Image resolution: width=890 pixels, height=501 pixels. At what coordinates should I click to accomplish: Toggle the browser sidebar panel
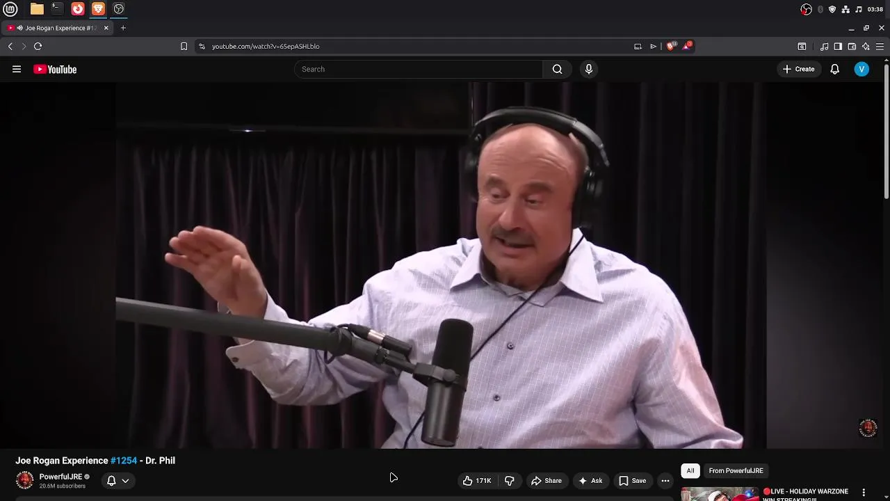point(838,47)
